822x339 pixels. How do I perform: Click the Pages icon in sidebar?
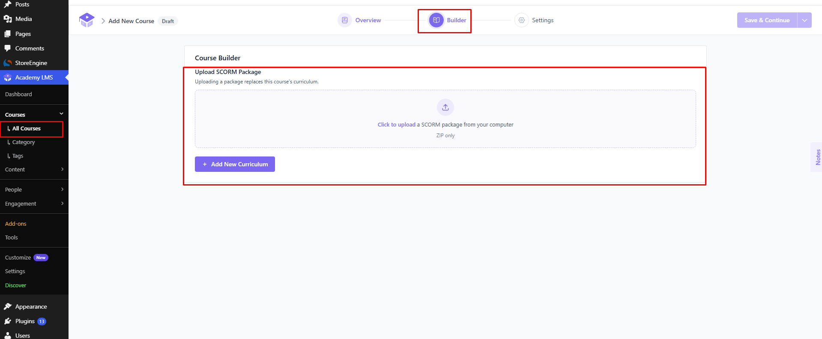click(x=8, y=34)
